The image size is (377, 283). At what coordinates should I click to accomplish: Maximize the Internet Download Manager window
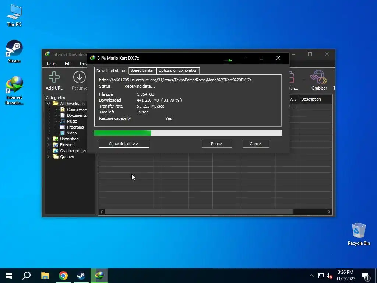pos(310,55)
